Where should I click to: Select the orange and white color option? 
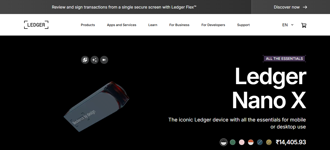[251, 142]
